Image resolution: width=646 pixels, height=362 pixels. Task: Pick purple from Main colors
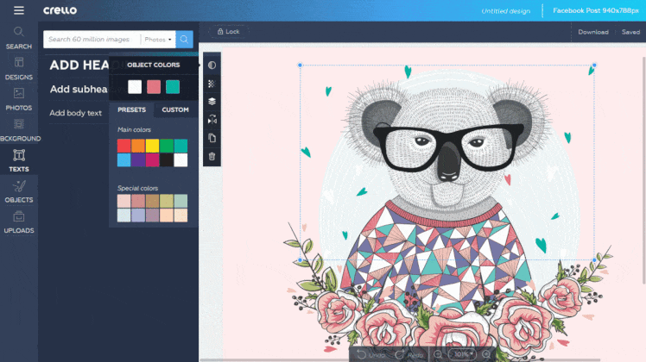138,160
